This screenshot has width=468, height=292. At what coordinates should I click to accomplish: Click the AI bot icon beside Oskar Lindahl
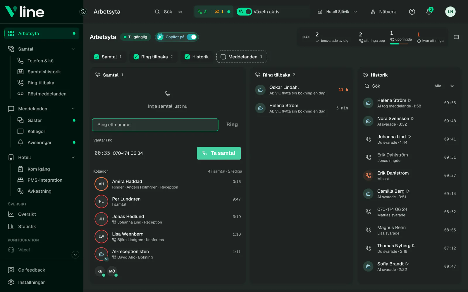(260, 90)
